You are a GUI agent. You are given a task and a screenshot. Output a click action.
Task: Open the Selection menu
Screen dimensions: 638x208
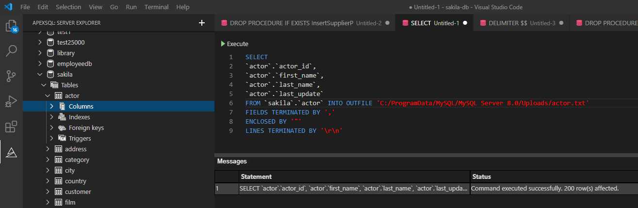tap(68, 7)
